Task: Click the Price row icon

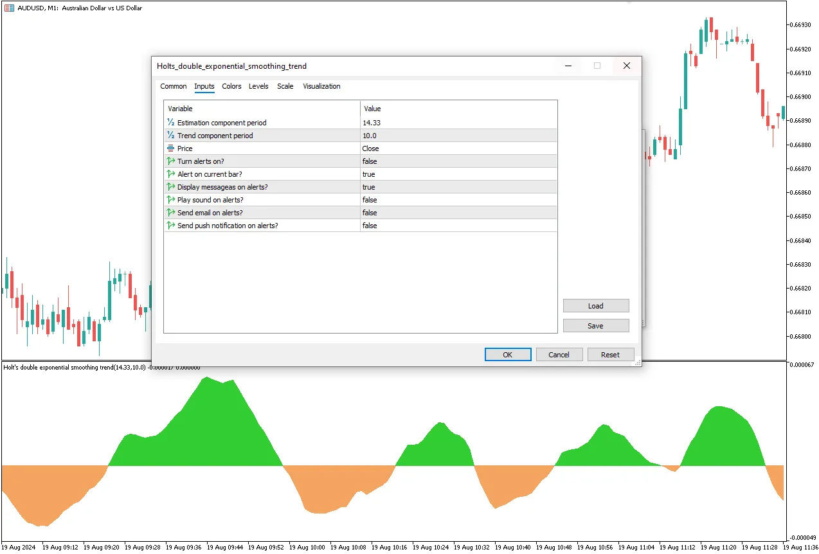Action: pos(171,148)
